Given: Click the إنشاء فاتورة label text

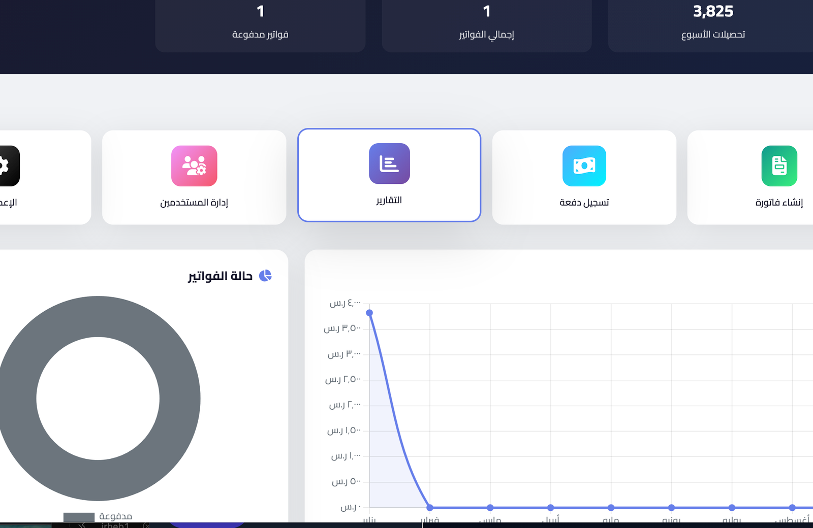Looking at the screenshot, I should click(779, 203).
